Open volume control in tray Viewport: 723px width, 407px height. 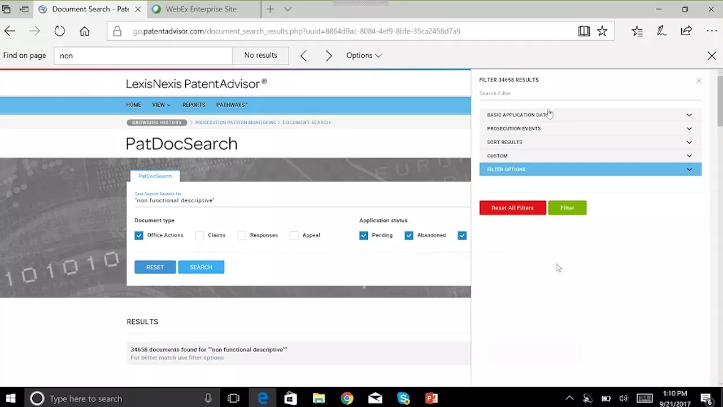click(x=624, y=399)
